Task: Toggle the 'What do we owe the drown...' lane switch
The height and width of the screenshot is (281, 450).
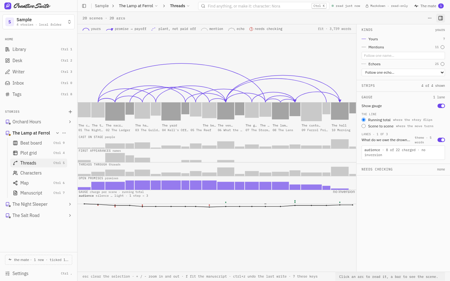Action: pos(441,140)
